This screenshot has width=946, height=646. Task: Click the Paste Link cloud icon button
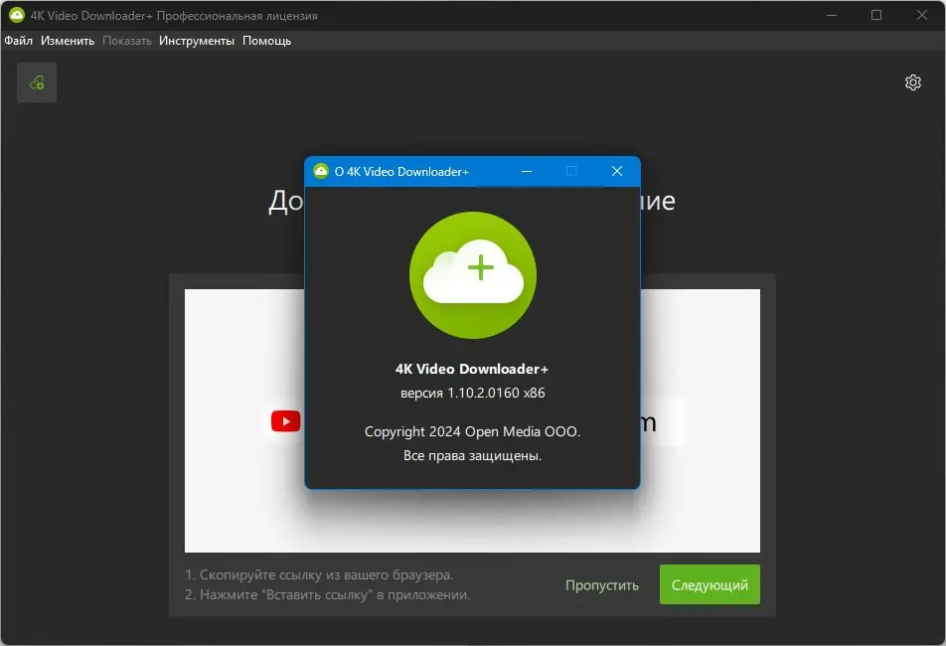37,82
